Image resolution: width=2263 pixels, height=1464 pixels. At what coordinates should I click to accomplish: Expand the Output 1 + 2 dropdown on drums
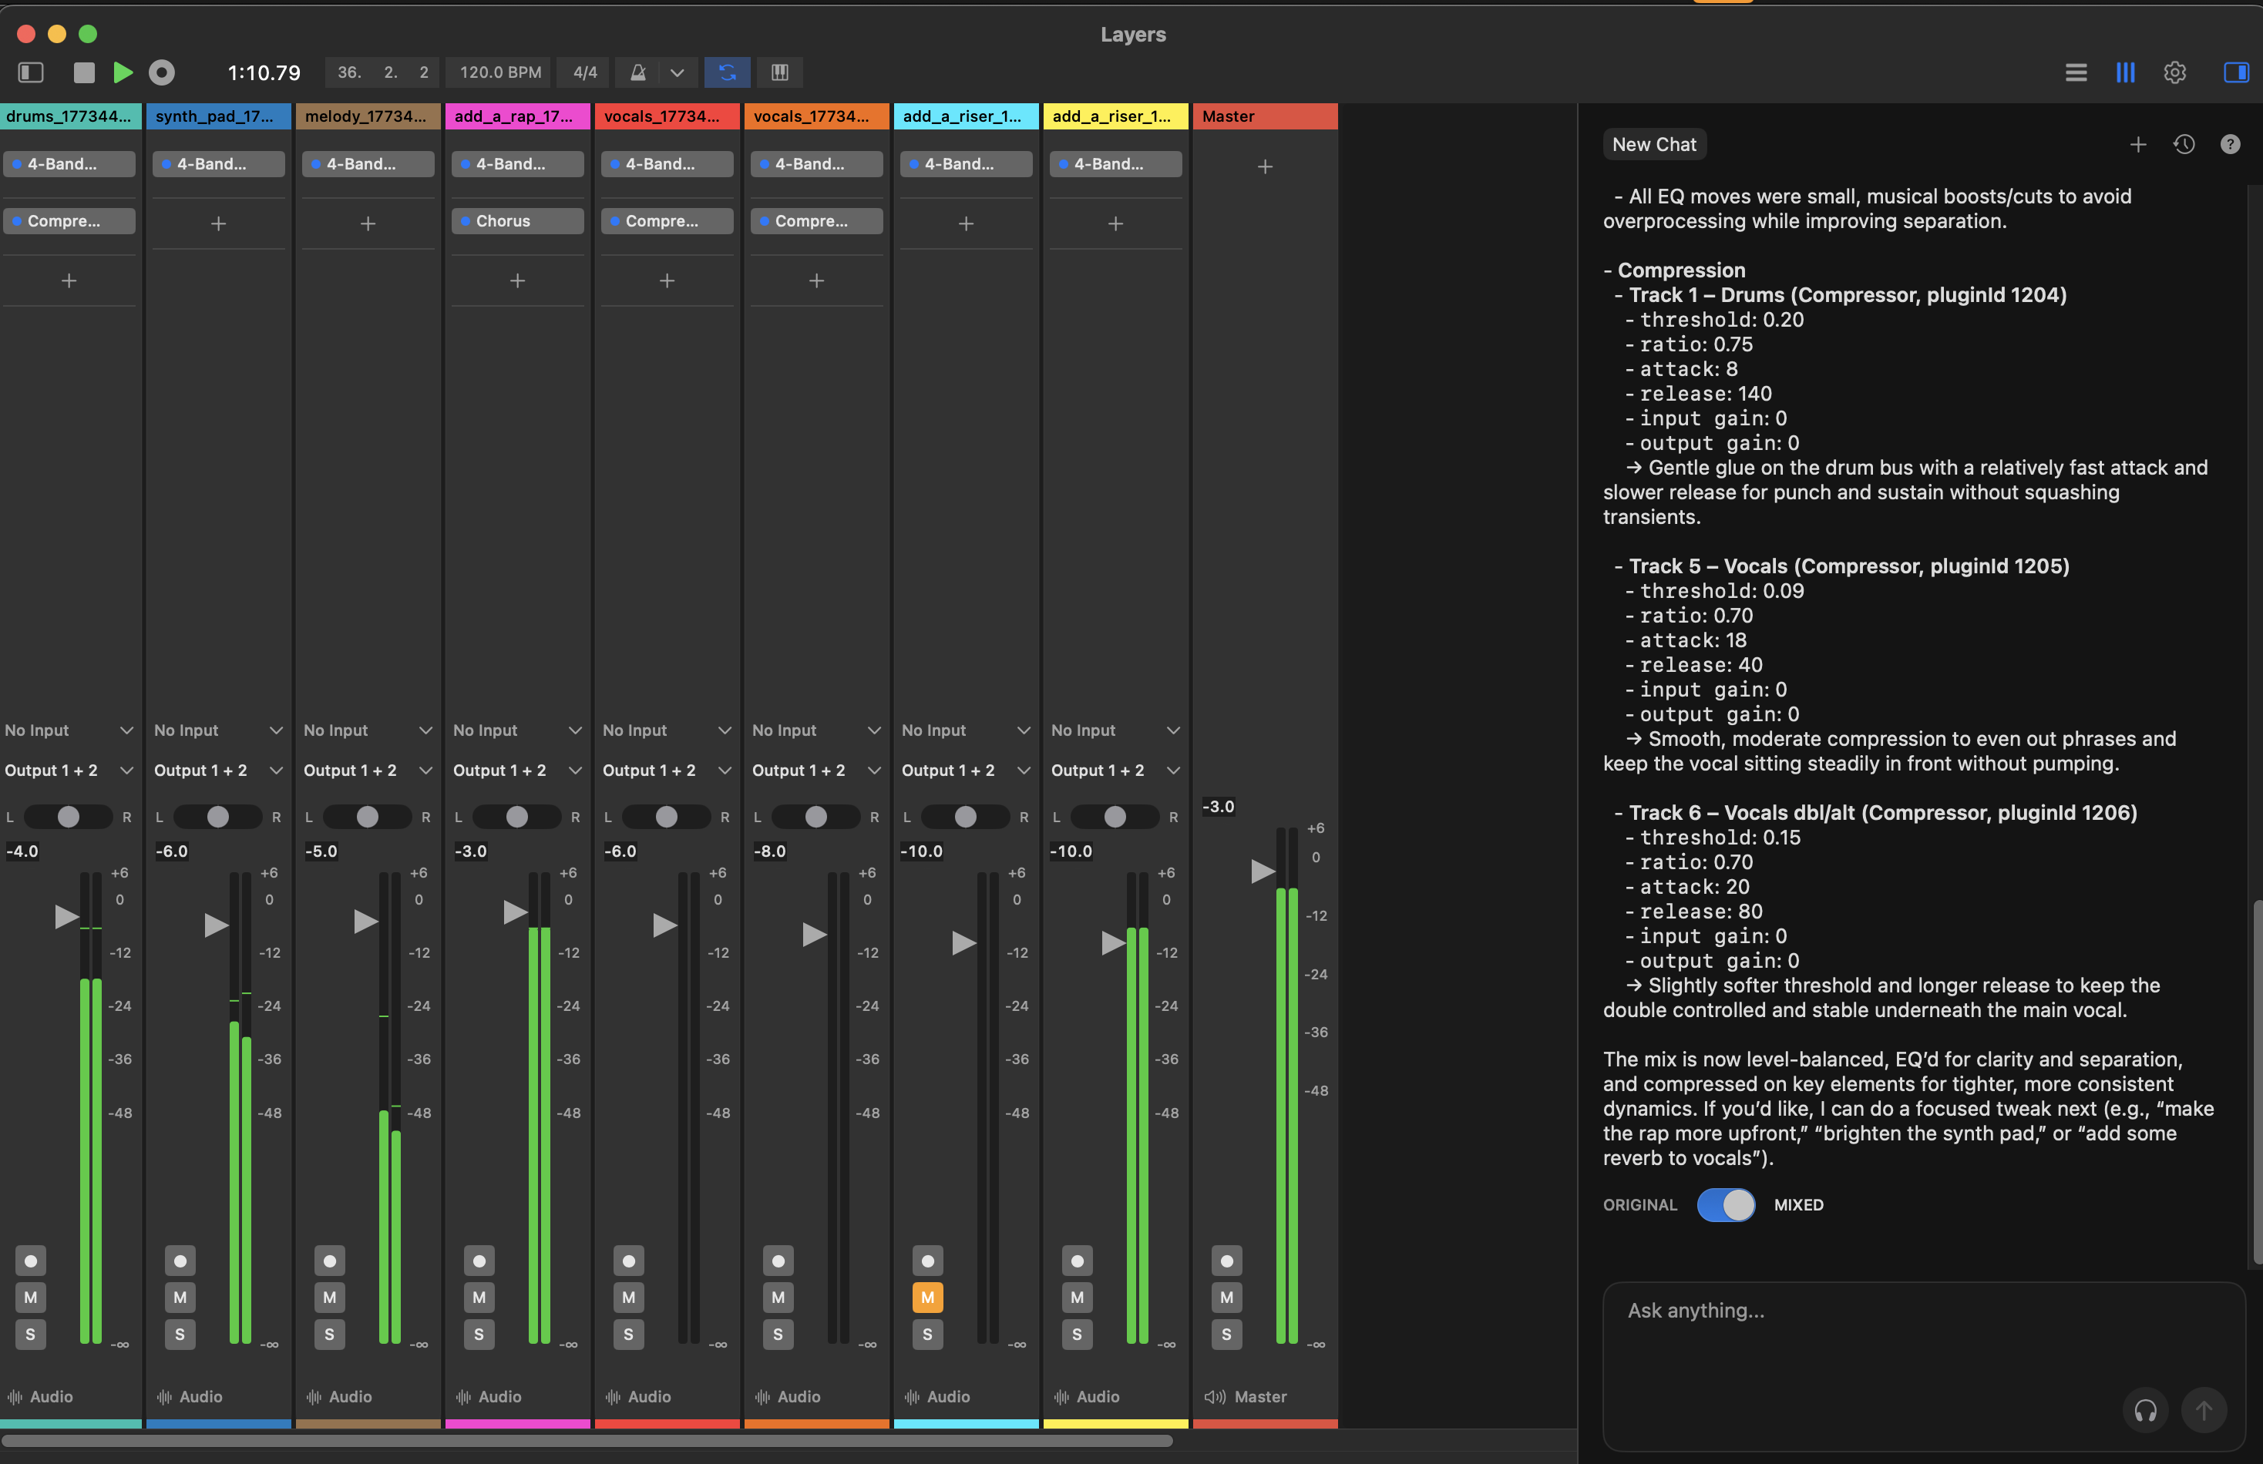point(127,770)
